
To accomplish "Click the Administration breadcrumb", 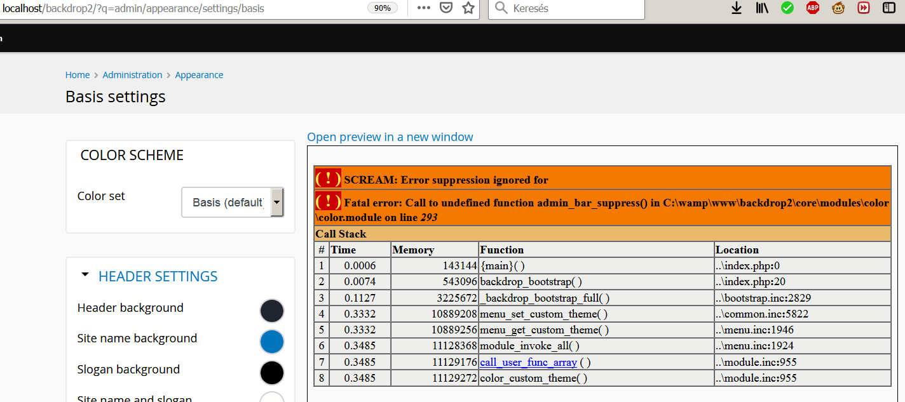I will click(132, 74).
